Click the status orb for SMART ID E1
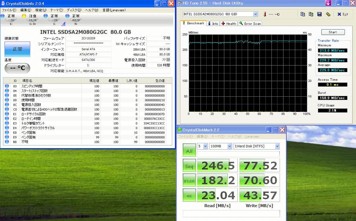The image size is (356, 221). (x=7, y=114)
